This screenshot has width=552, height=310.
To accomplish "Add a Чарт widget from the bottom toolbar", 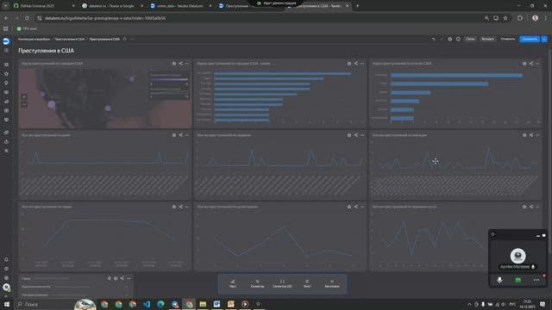I will (x=233, y=283).
